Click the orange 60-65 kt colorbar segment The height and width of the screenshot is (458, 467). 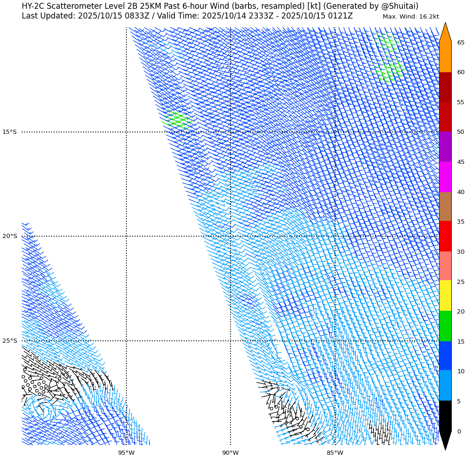click(445, 57)
